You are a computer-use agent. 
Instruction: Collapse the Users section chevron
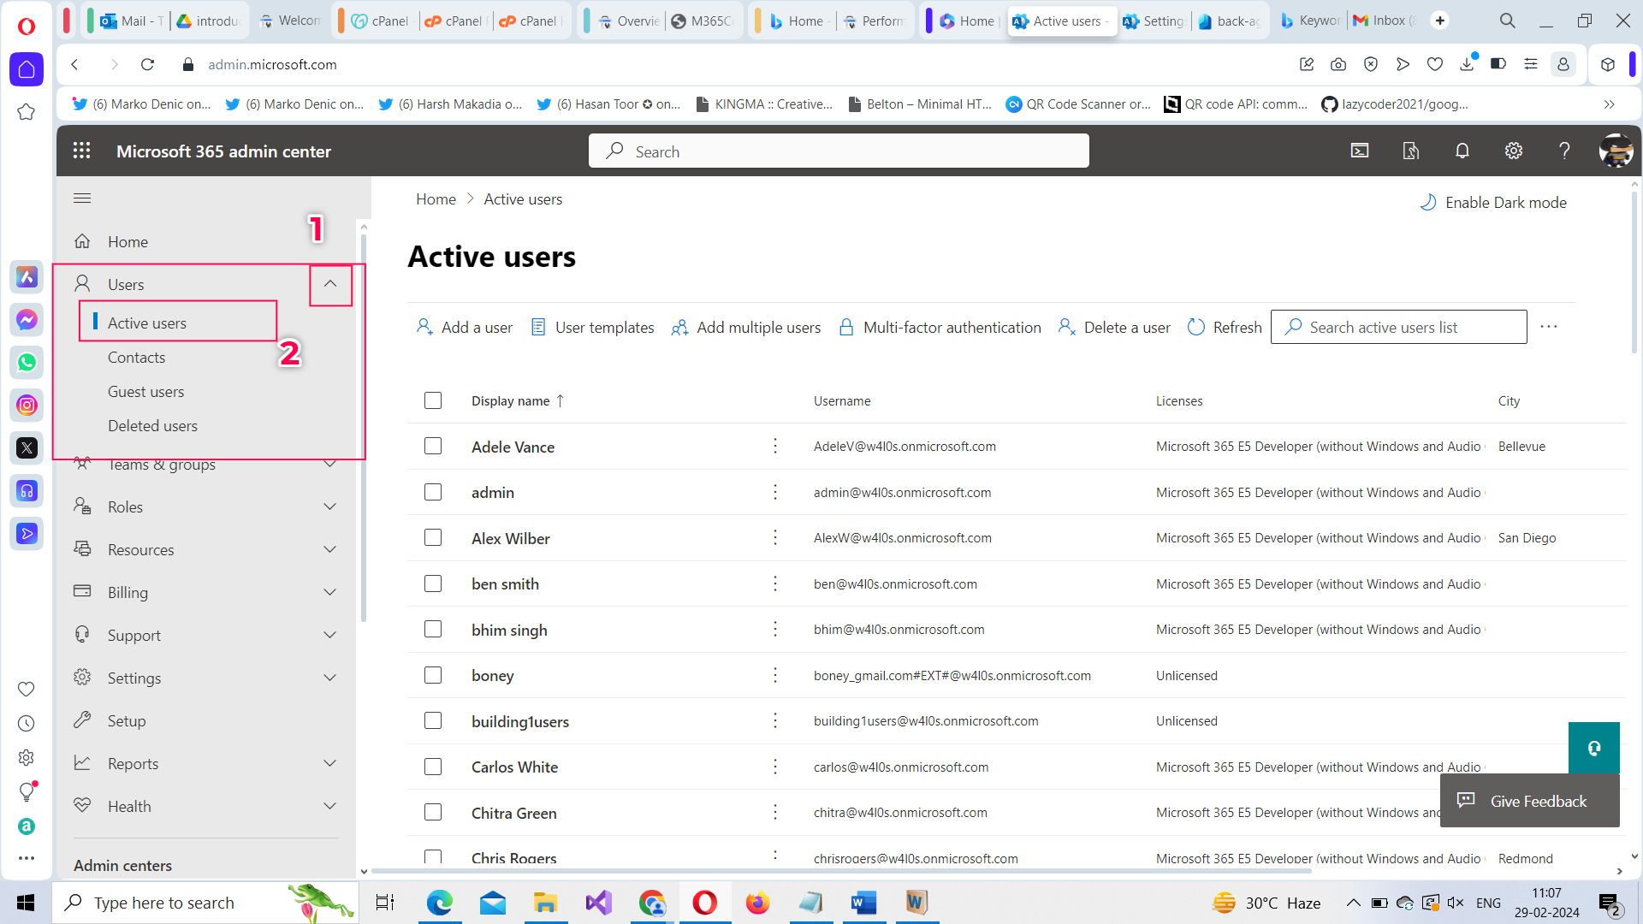330,284
